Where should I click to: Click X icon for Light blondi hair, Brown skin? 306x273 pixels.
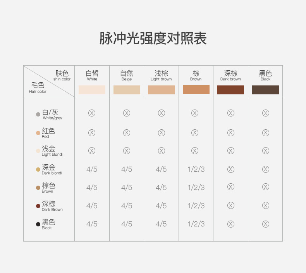195,151
